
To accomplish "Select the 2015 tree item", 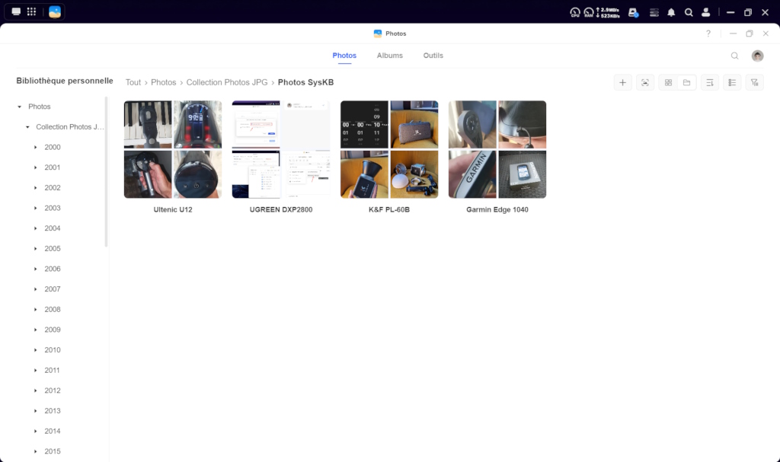I will 53,451.
